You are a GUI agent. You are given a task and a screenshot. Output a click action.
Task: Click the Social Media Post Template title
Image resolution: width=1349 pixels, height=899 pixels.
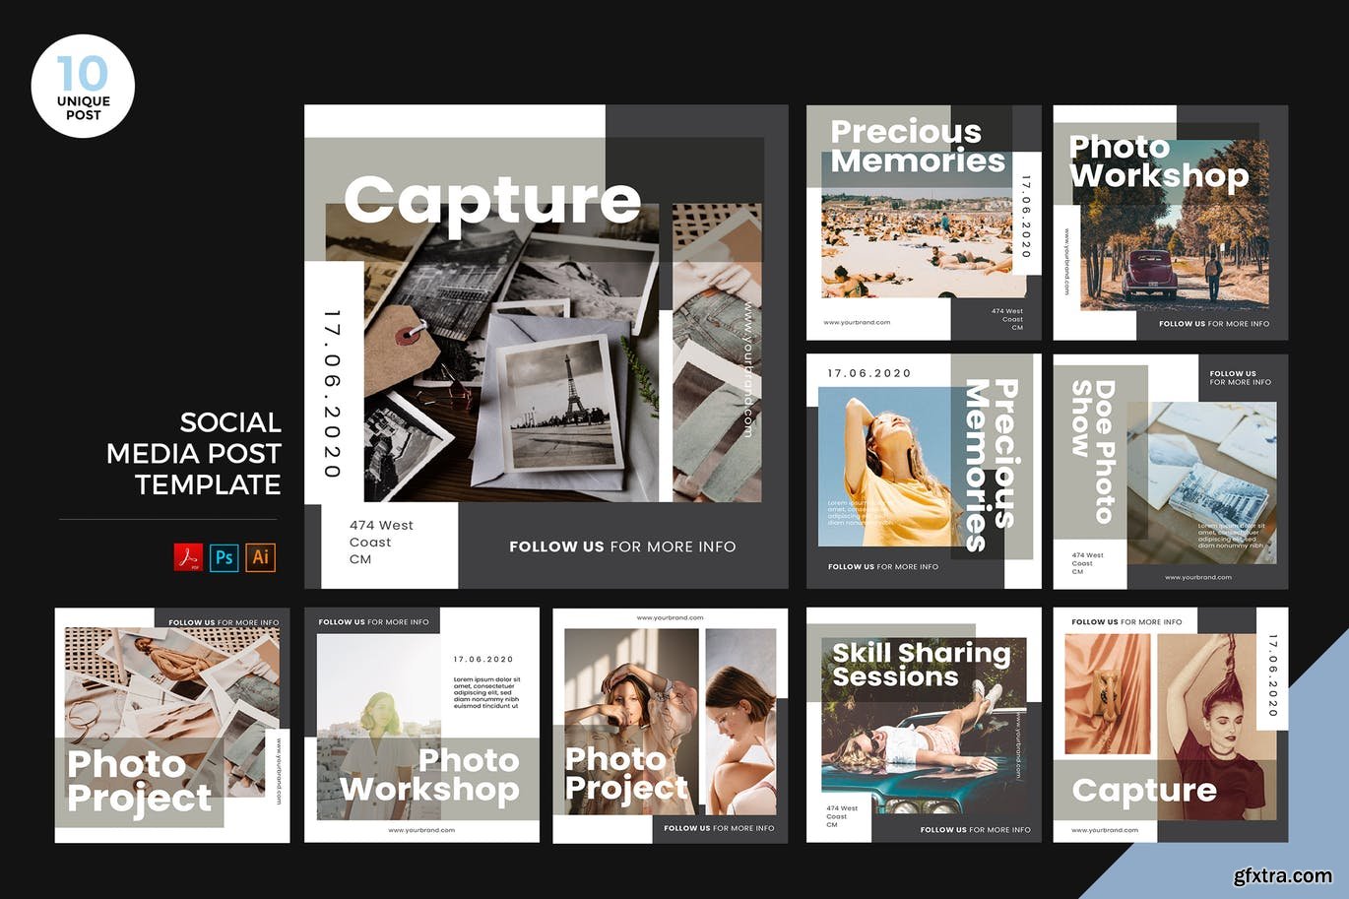194,453
